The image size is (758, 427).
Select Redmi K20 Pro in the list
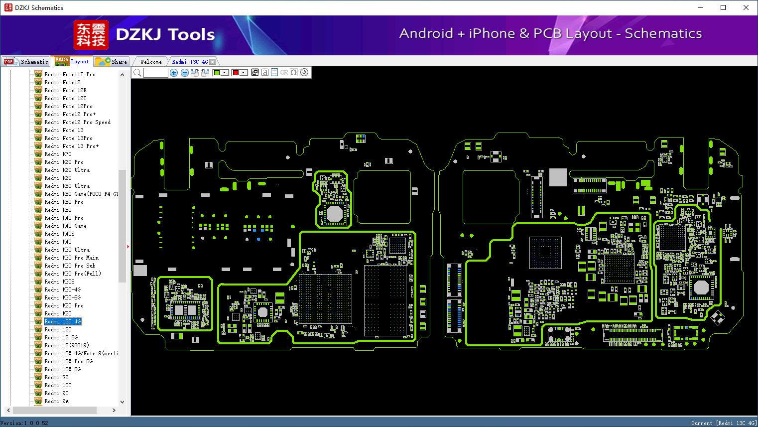(64, 305)
